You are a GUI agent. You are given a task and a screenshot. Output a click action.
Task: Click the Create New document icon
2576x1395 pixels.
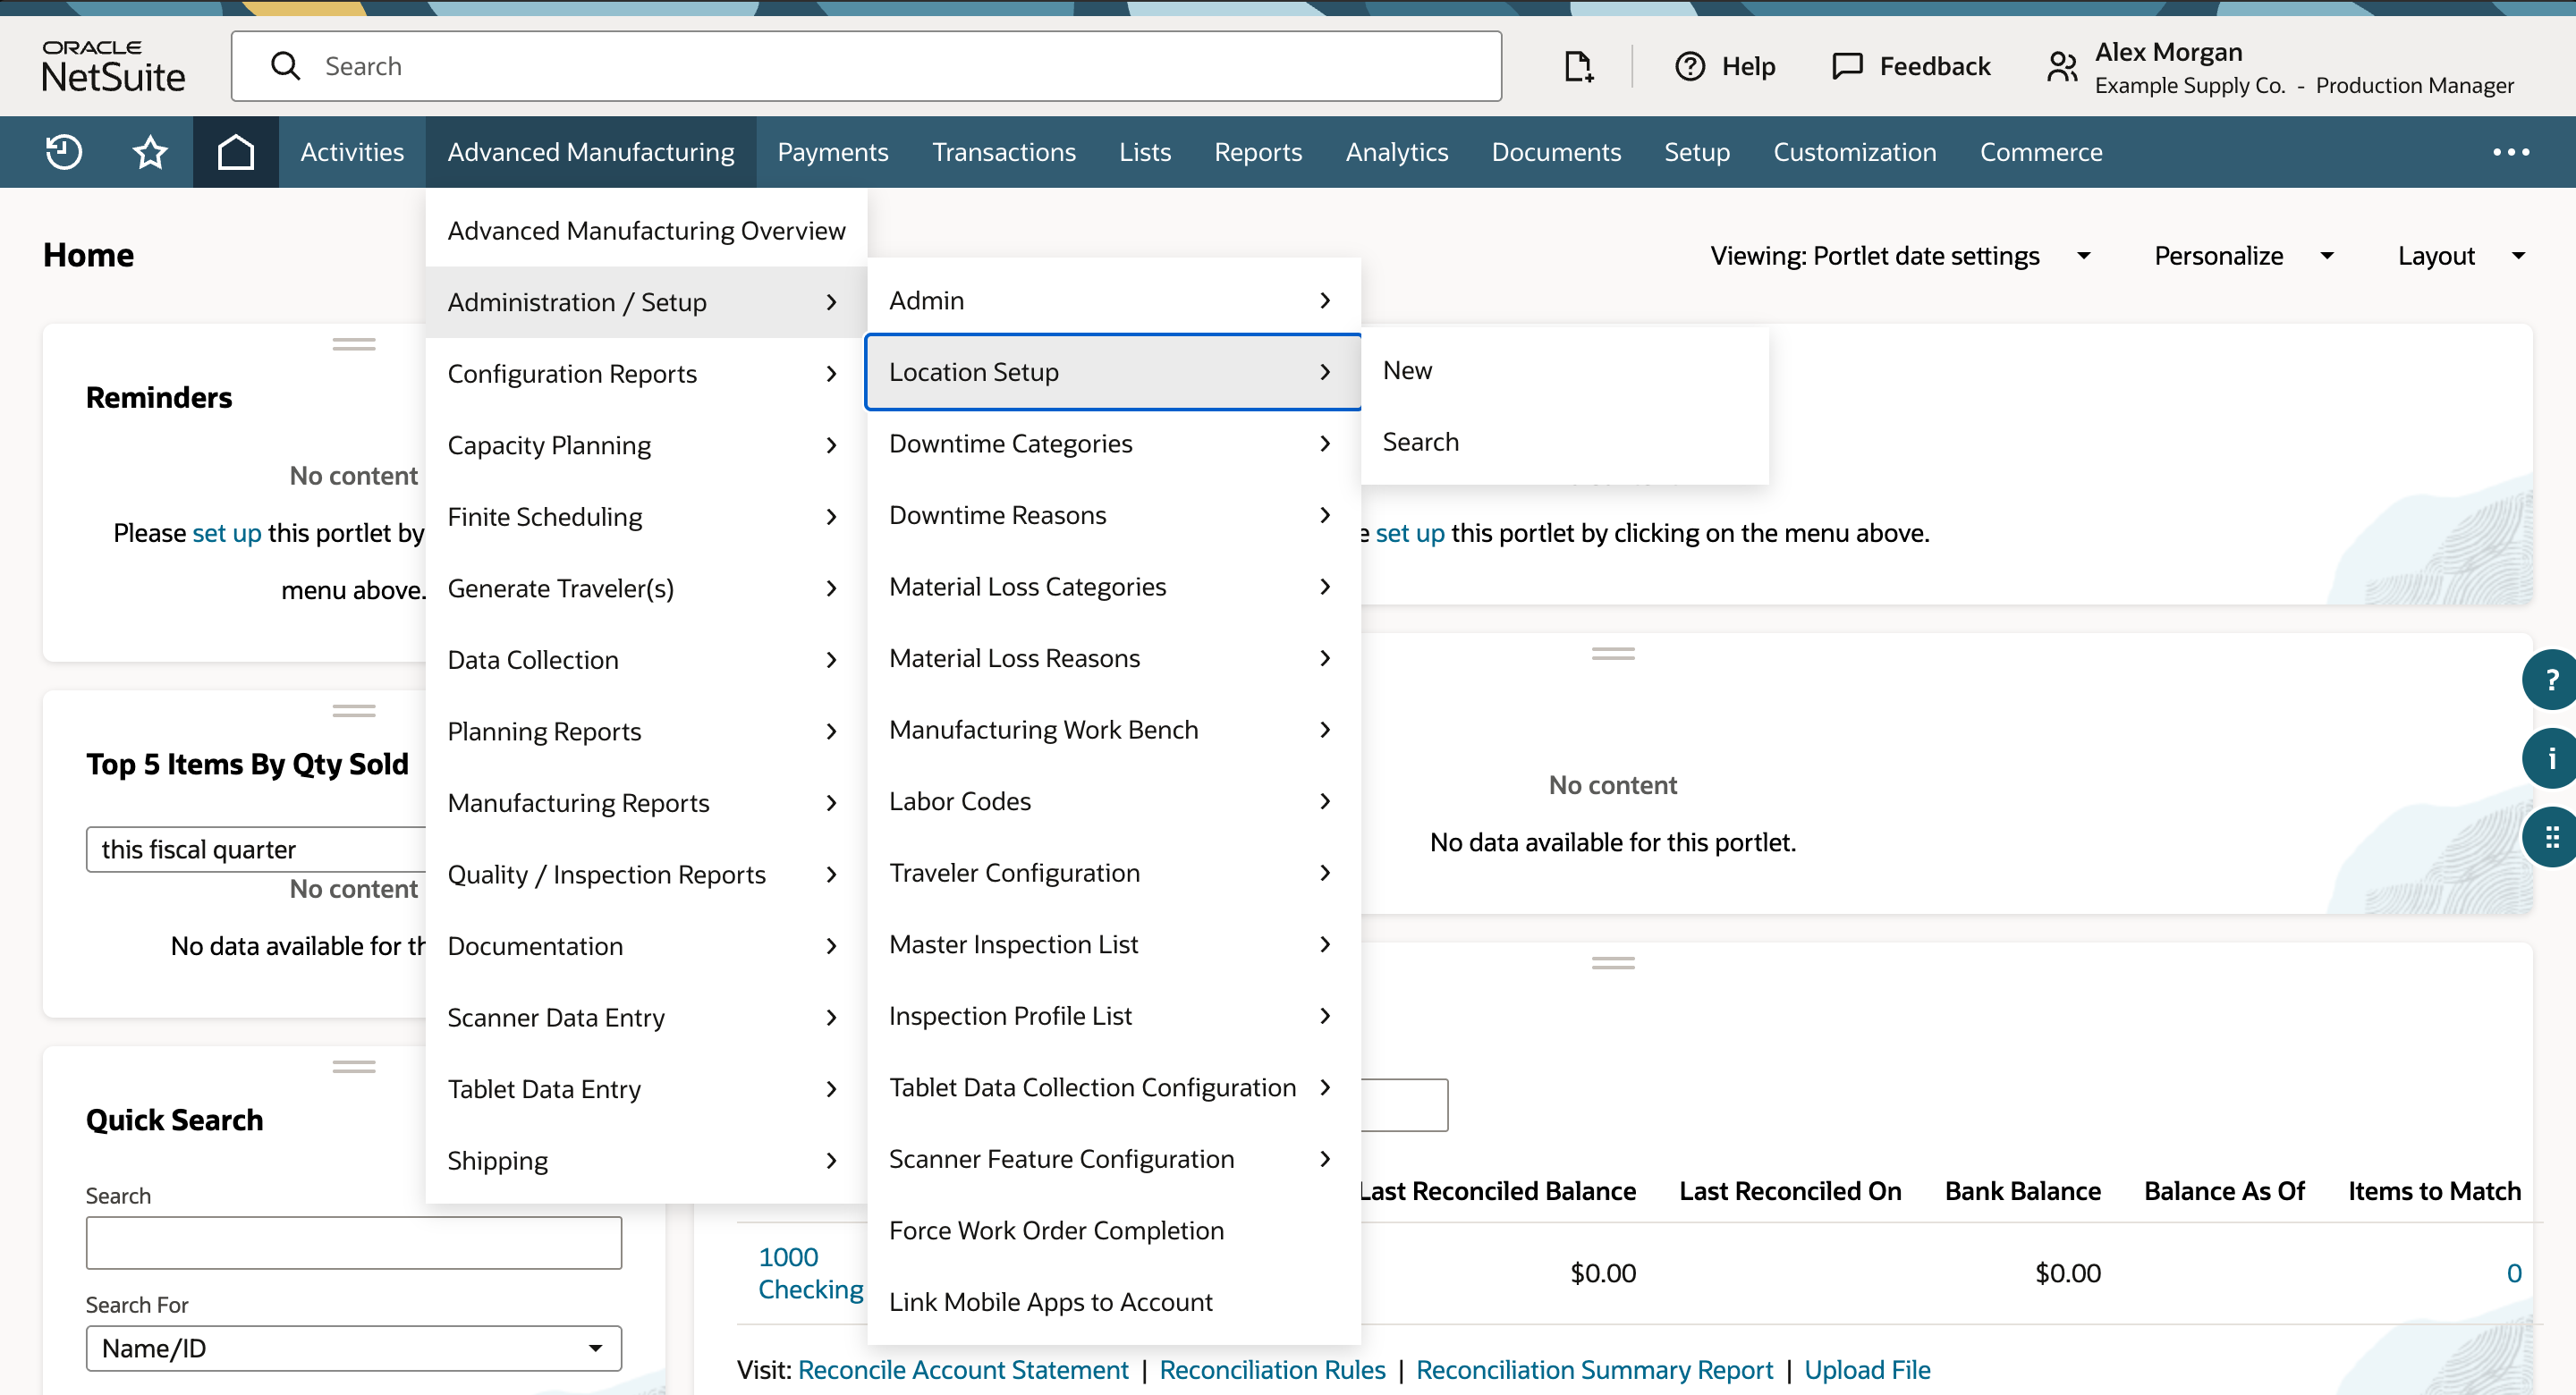click(x=1578, y=66)
